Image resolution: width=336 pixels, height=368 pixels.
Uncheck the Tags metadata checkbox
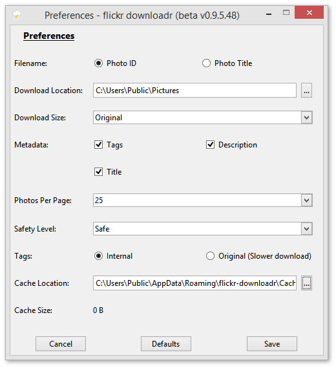pyautogui.click(x=98, y=145)
